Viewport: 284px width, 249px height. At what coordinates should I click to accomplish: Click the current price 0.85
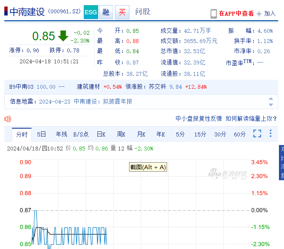(43, 36)
